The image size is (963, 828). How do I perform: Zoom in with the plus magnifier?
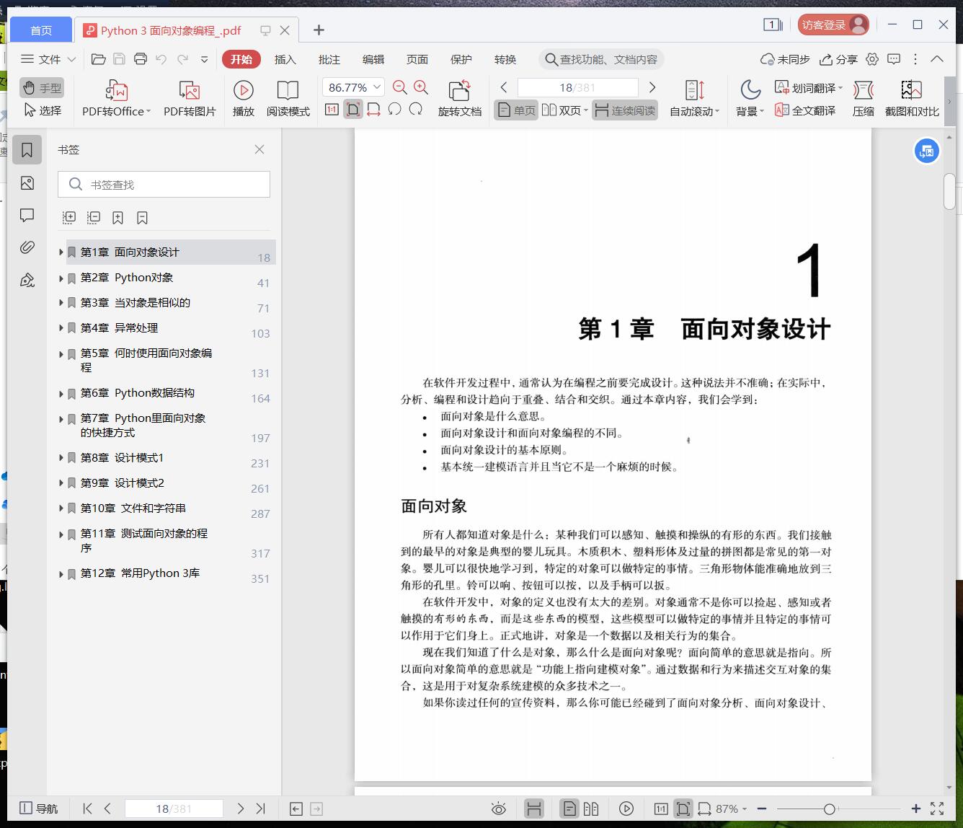421,87
